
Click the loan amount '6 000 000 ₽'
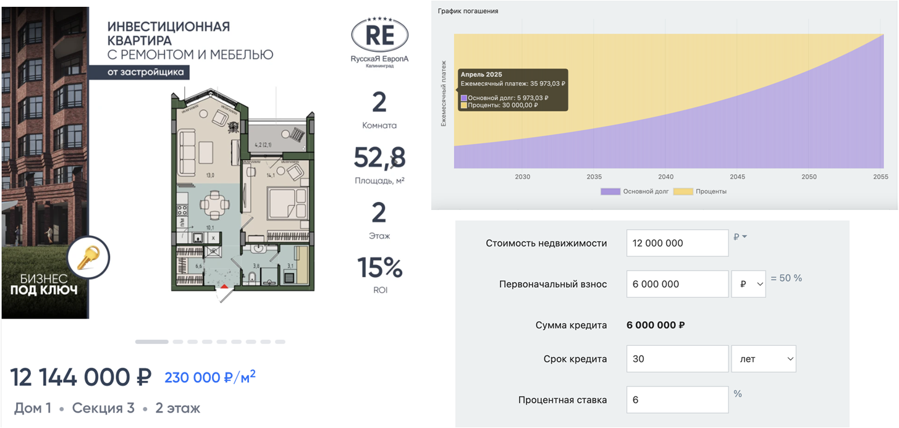[x=656, y=325]
